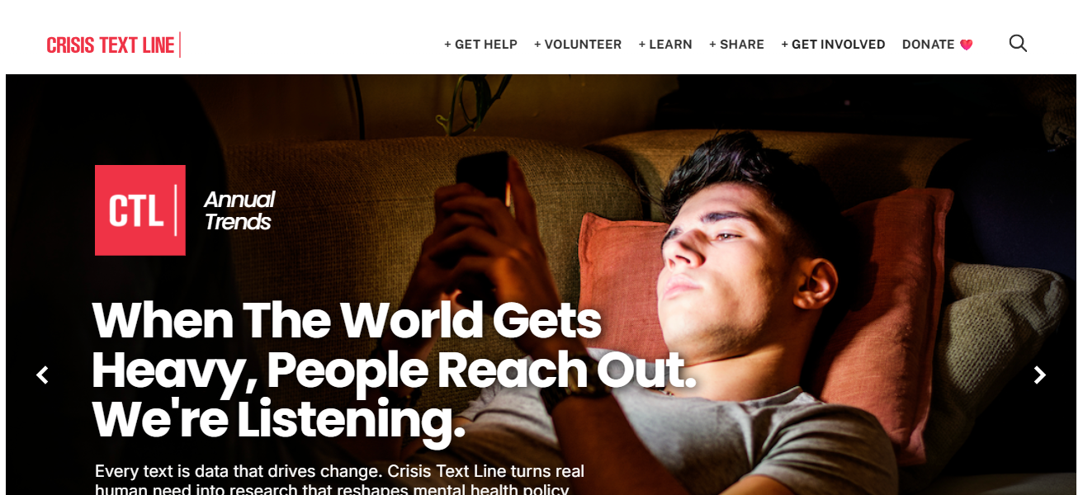1083x495 pixels.
Task: Click the Crisis Text Line header logo
Action: tap(113, 45)
